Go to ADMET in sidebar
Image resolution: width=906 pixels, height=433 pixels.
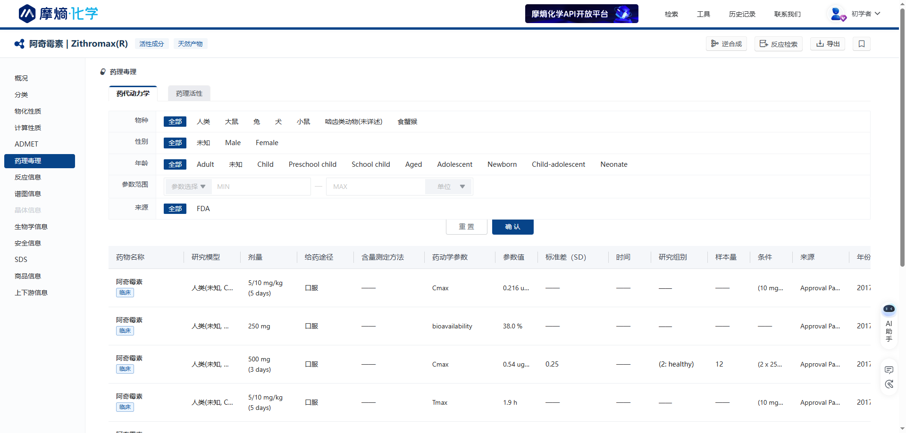pos(26,144)
